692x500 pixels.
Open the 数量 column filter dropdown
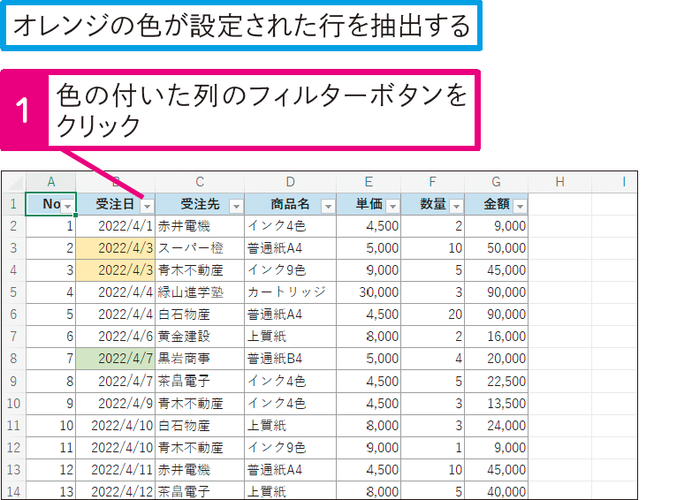point(456,206)
